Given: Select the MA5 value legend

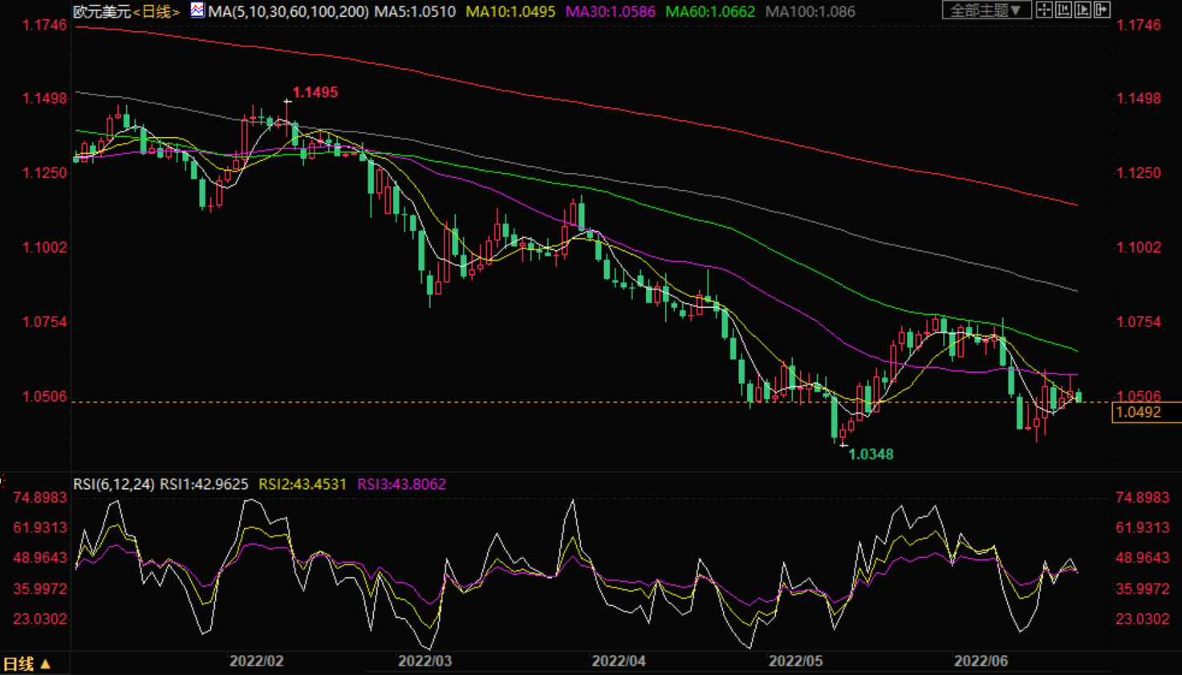Looking at the screenshot, I should point(415,11).
